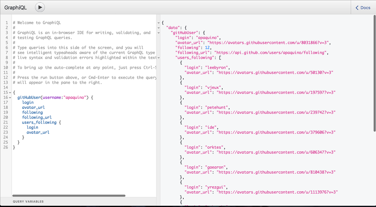The width and height of the screenshot is (376, 207).
Task: Click the horizontal scrollbar under the query editor
Action: coord(69,195)
